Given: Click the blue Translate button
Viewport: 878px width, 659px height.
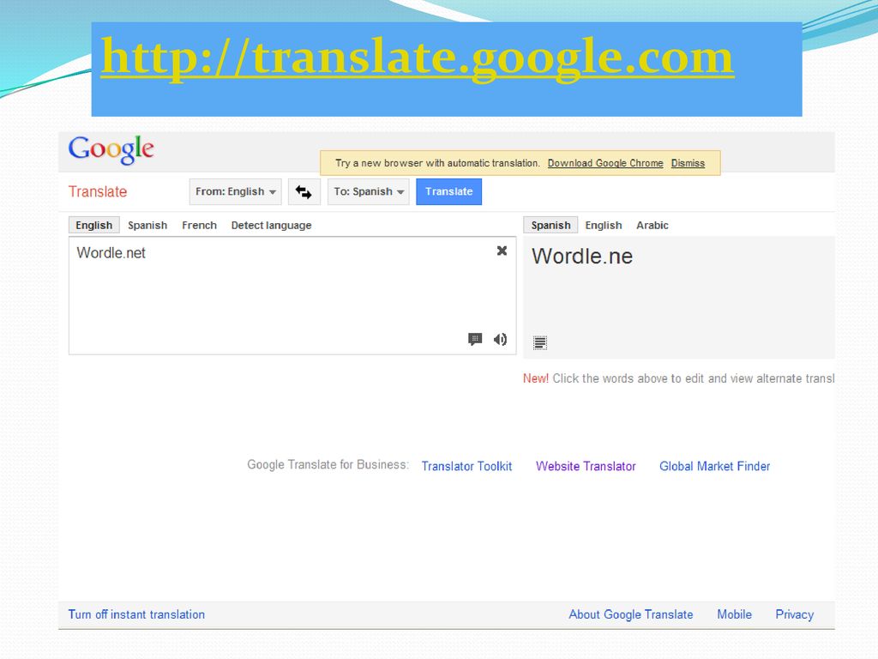Looking at the screenshot, I should [448, 191].
